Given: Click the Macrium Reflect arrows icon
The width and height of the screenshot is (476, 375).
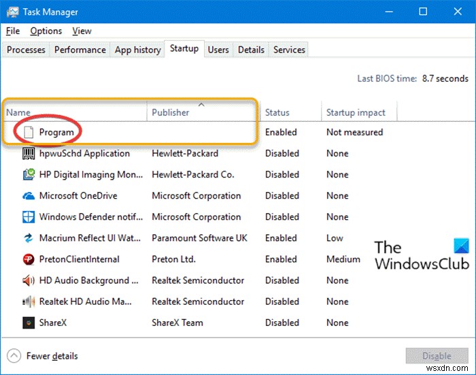Looking at the screenshot, I should (29, 238).
